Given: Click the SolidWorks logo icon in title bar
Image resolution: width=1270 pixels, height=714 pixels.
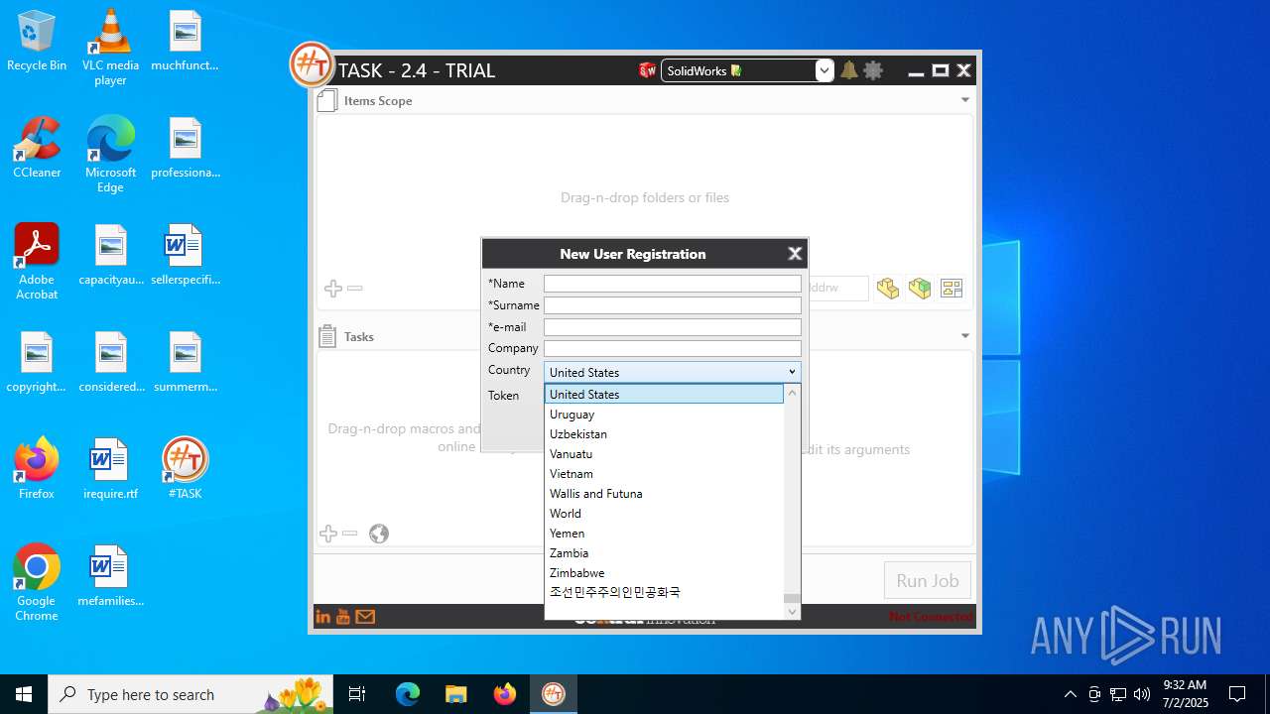Looking at the screenshot, I should 648,70.
